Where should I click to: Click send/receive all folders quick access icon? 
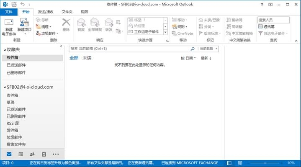[x=14, y=4]
